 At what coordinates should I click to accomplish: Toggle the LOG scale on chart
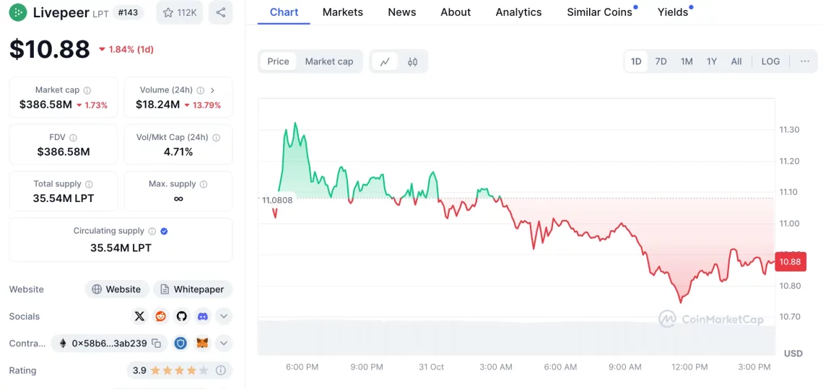[x=770, y=61]
